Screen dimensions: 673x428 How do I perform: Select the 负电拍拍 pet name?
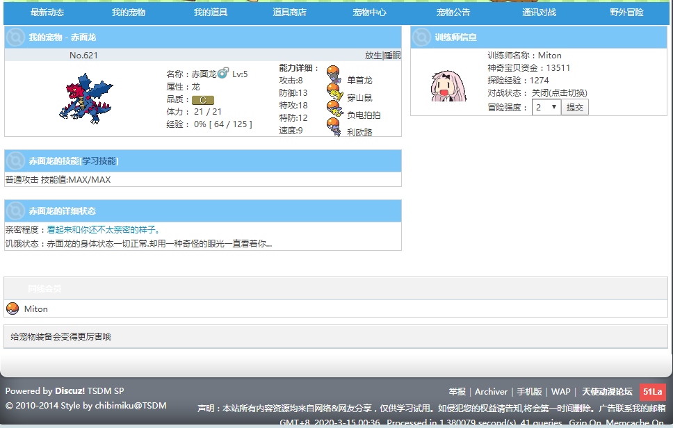click(364, 115)
